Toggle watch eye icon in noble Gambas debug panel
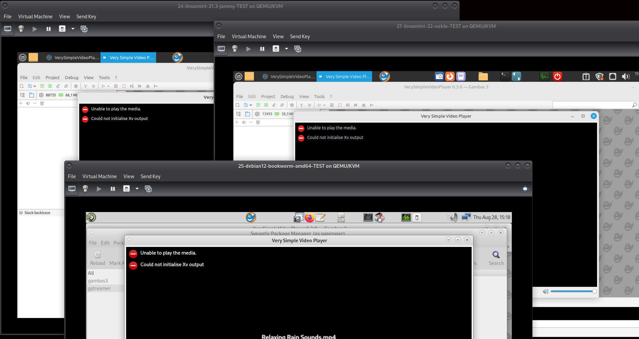 coord(244,122)
